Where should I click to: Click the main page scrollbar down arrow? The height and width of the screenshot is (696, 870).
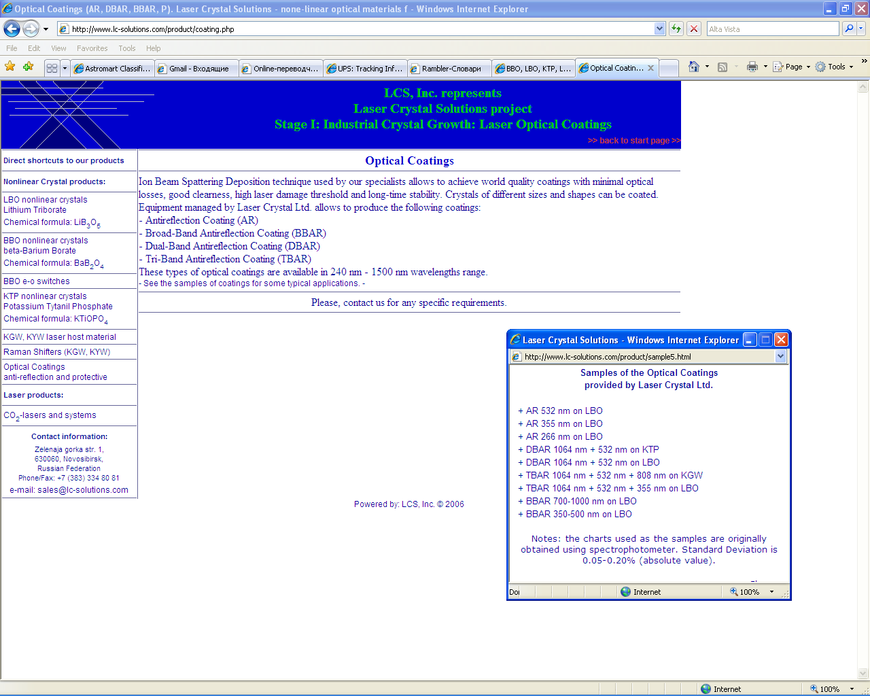(863, 674)
